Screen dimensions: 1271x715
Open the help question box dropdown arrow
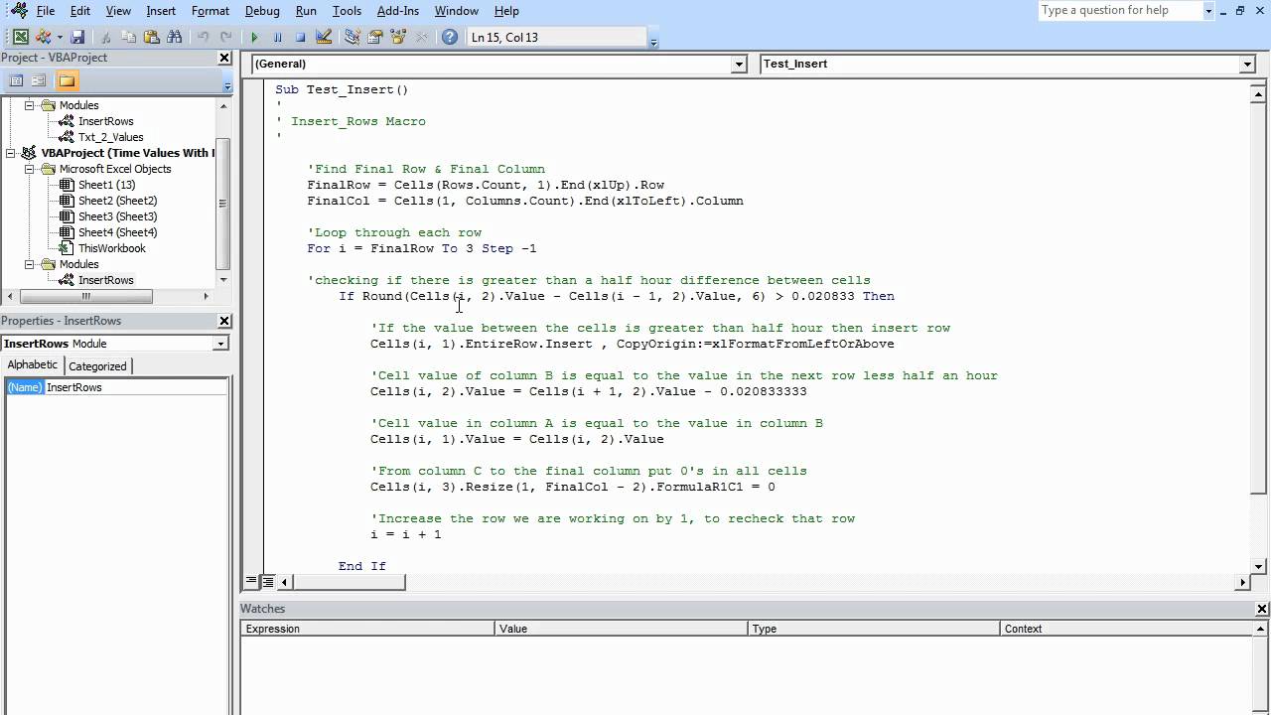(1208, 11)
